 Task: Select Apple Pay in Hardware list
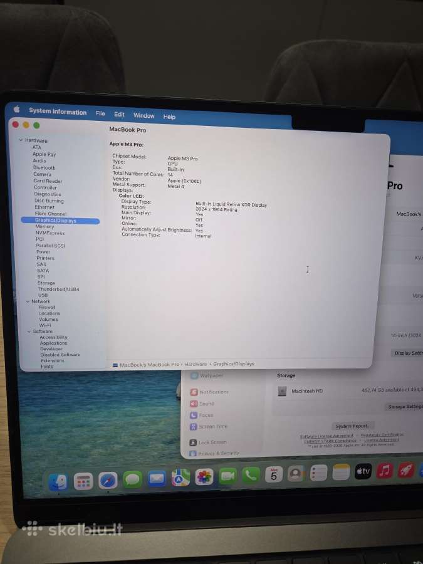44,154
